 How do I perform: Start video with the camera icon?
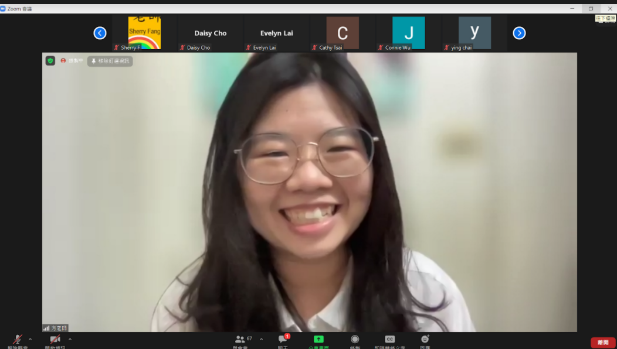(55, 340)
